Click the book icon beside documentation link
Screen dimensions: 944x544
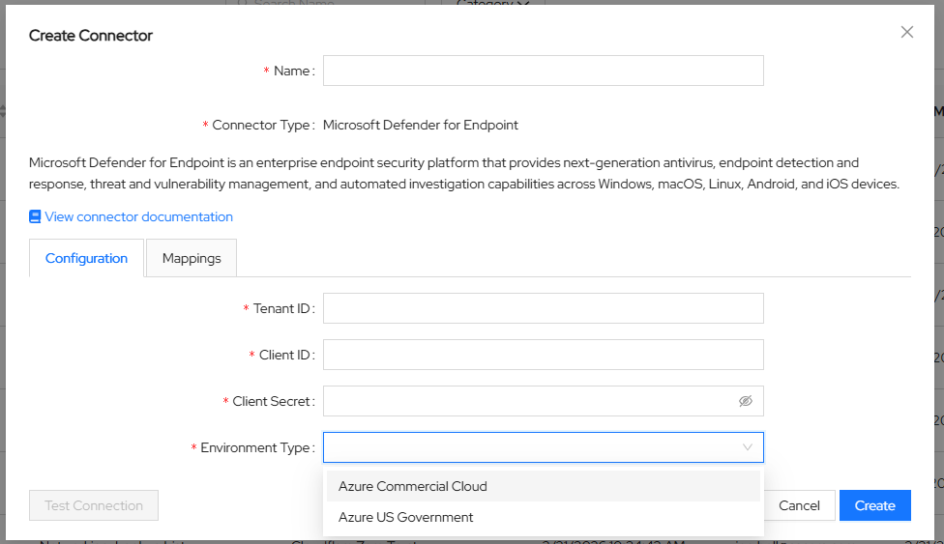(35, 216)
